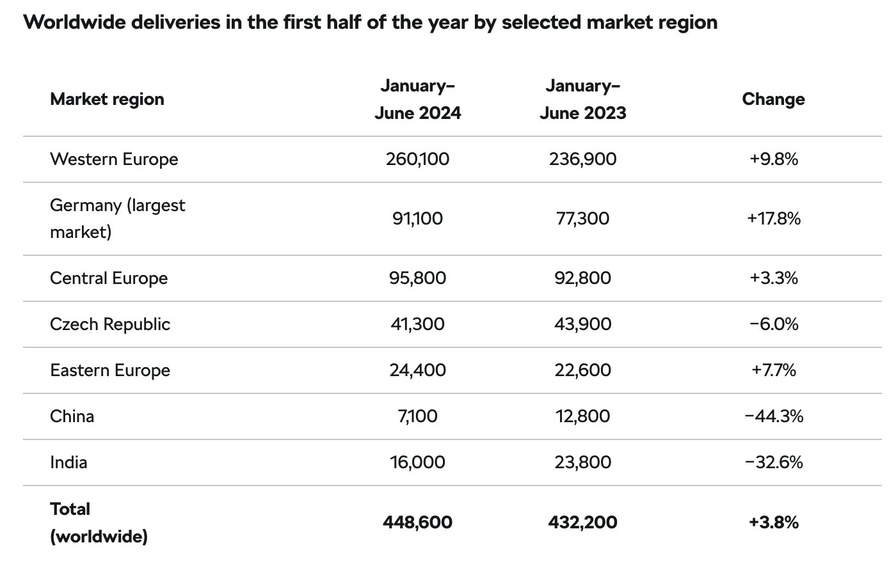
Task: Select the Eastern Europe row label
Action: tap(110, 370)
